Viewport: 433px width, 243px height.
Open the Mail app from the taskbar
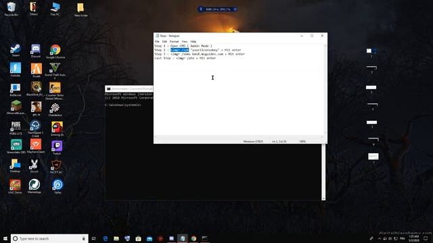tap(150, 238)
